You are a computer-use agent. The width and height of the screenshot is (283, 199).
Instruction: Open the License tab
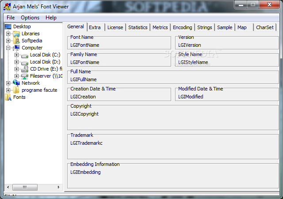(115, 27)
